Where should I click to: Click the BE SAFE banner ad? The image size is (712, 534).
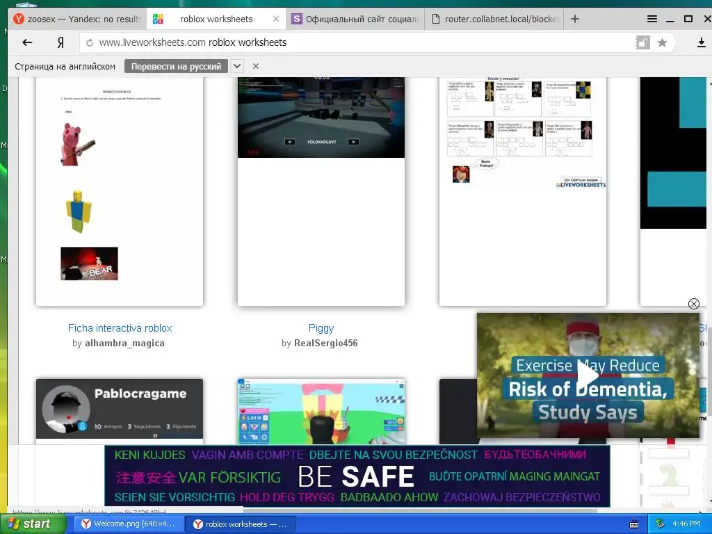pos(357,476)
